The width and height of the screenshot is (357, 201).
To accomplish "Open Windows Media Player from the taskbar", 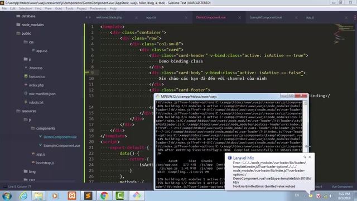I will pos(55,196).
